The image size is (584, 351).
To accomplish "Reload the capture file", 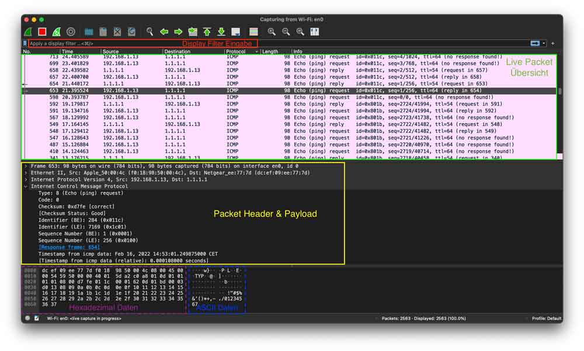I will (x=131, y=32).
